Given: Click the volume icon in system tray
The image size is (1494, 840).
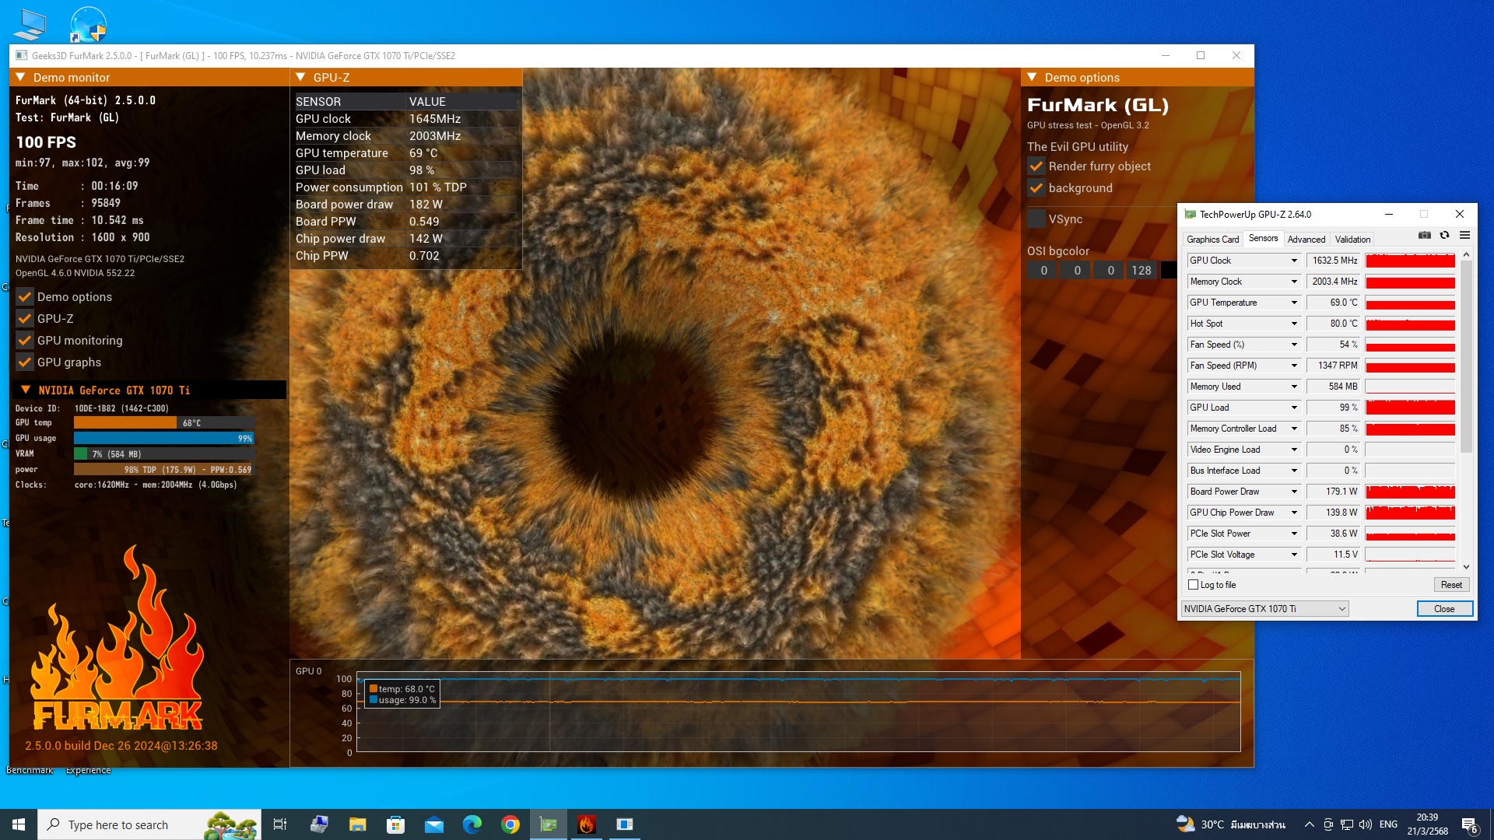Looking at the screenshot, I should coord(1365,824).
